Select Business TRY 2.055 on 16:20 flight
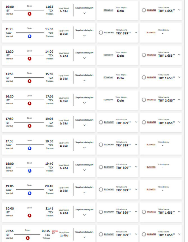188x242 pixels. [144, 100]
